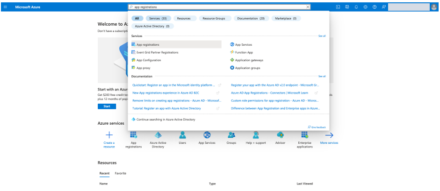The image size is (440, 191).
Task: Click the blue Start button
Action: click(x=107, y=106)
